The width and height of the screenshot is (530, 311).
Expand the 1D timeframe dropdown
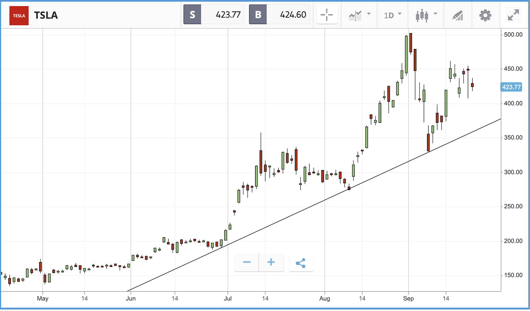[x=393, y=15]
